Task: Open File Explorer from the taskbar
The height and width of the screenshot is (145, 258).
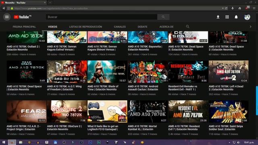Action: tap(21, 142)
